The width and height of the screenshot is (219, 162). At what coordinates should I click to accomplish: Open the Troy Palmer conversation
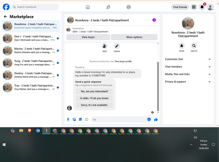[31, 87]
